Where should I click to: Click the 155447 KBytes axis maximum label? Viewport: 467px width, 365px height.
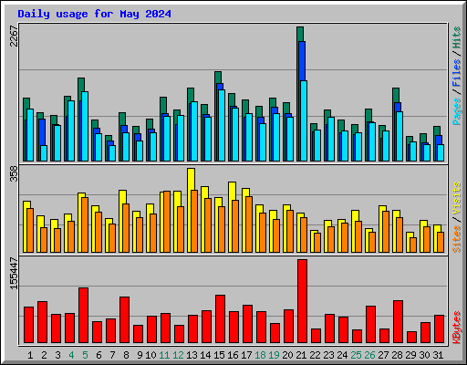pos(14,273)
